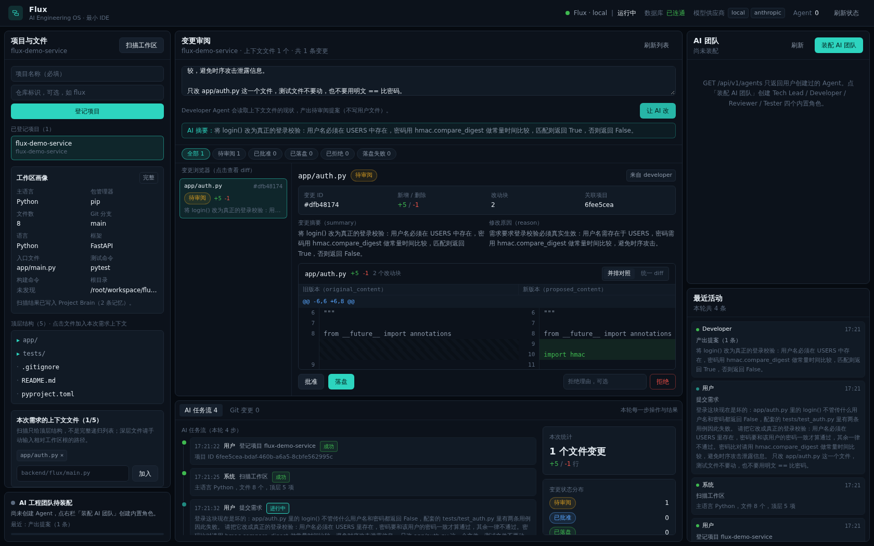Click the 落盘 button

(341, 382)
